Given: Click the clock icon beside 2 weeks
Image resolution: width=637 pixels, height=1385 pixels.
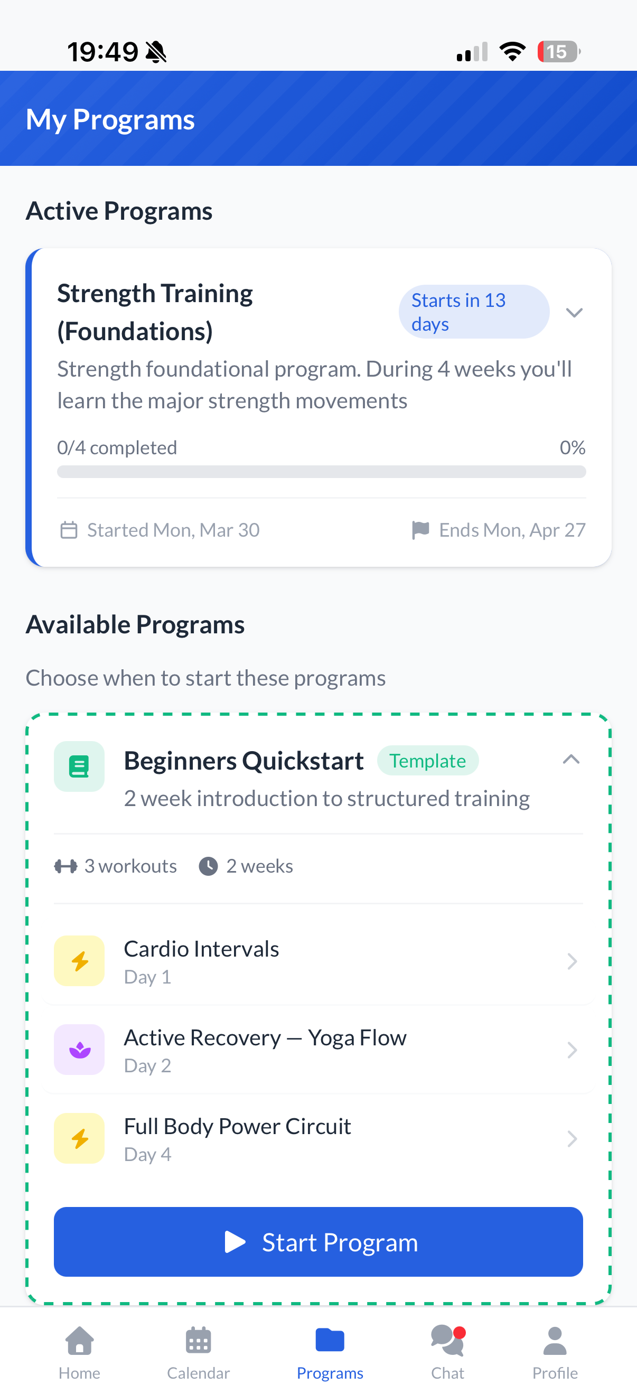Looking at the screenshot, I should (209, 866).
